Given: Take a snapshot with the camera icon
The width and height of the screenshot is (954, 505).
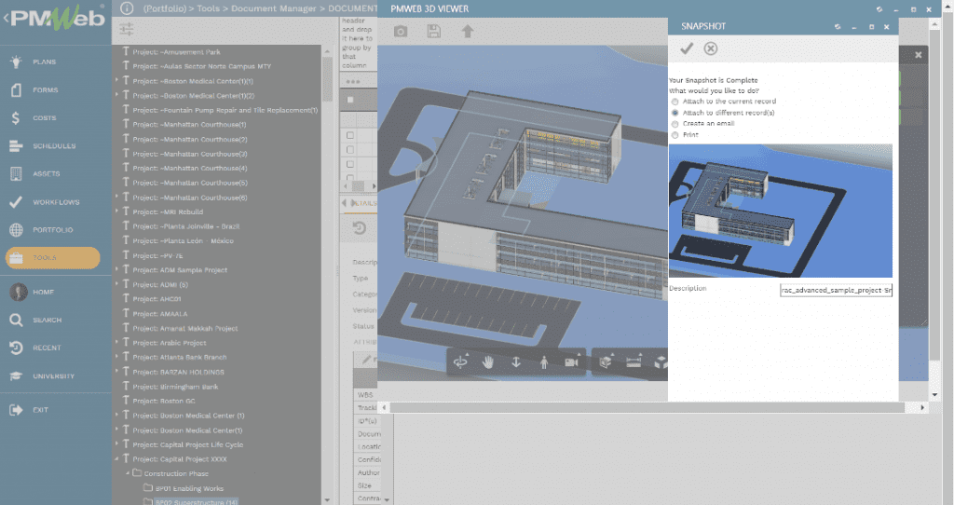Looking at the screenshot, I should tap(401, 32).
